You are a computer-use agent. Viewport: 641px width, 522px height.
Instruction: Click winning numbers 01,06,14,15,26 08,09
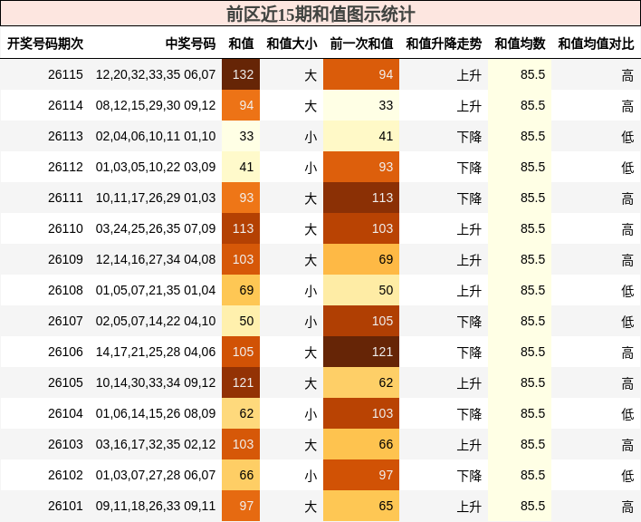click(x=156, y=413)
